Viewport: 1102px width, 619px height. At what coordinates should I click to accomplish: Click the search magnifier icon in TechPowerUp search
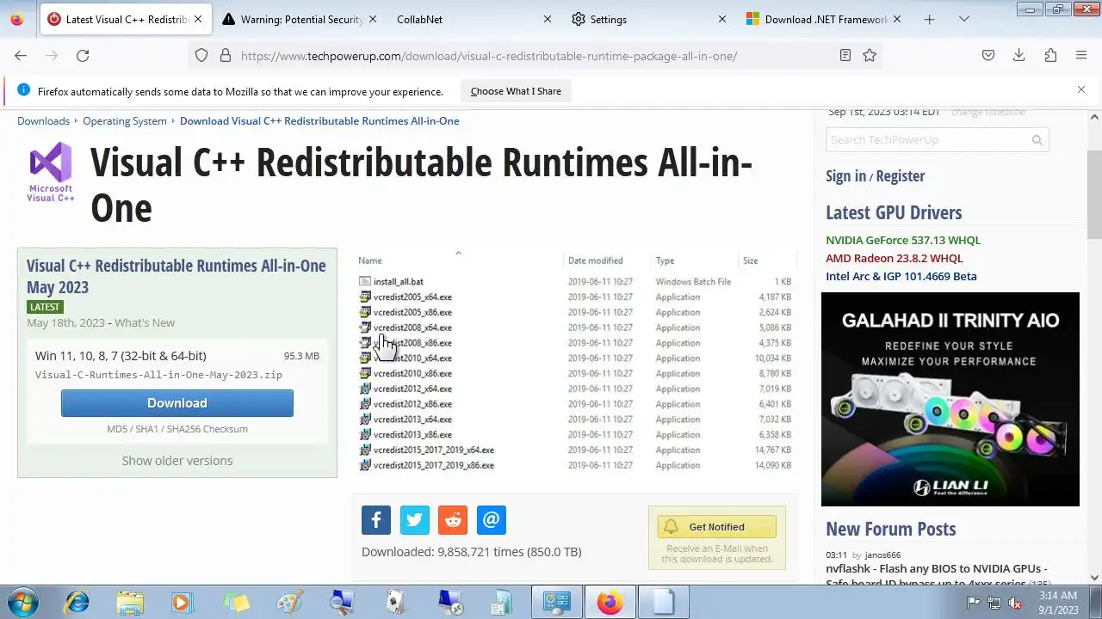click(1037, 140)
